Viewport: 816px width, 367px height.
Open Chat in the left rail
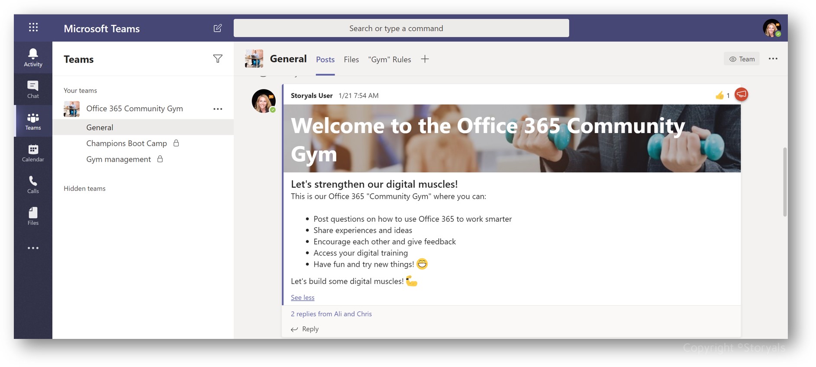point(33,89)
